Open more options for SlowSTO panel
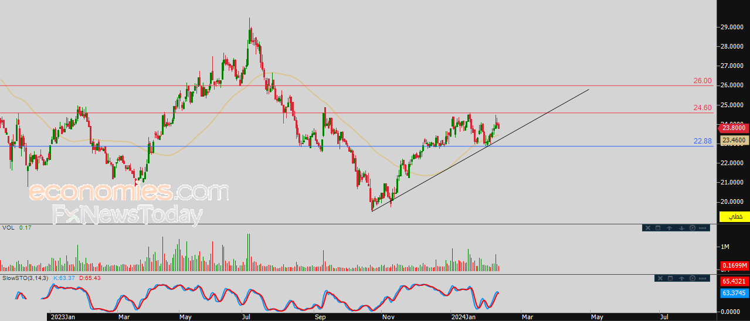 click(703, 278)
